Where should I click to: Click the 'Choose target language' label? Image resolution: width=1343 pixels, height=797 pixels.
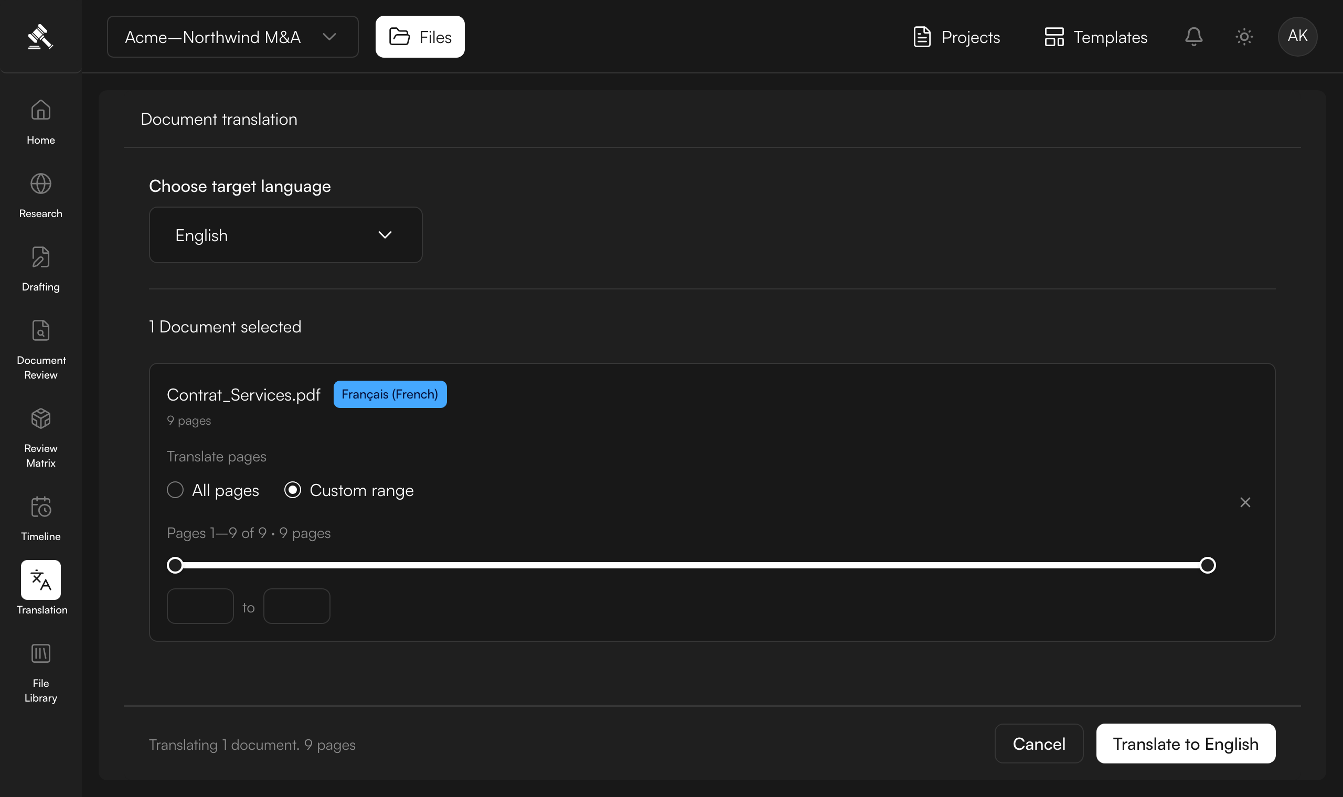pos(240,186)
